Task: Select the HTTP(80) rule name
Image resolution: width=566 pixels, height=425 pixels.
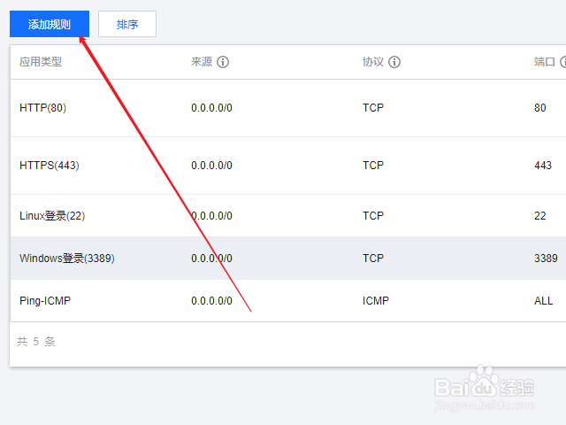Action: coord(43,108)
